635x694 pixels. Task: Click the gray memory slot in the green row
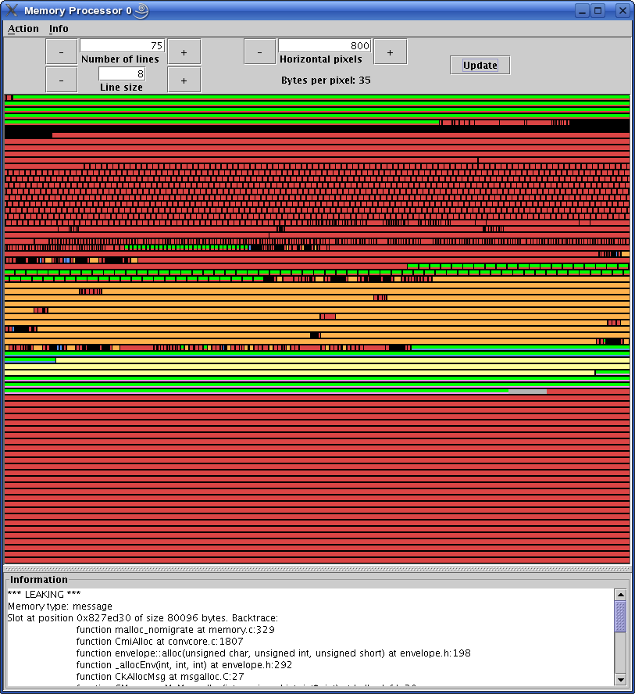coord(527,392)
